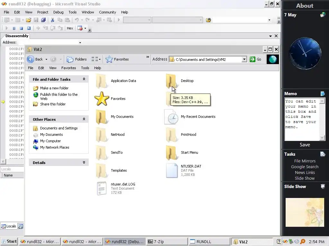Click inside the Memo text box

[302, 119]
